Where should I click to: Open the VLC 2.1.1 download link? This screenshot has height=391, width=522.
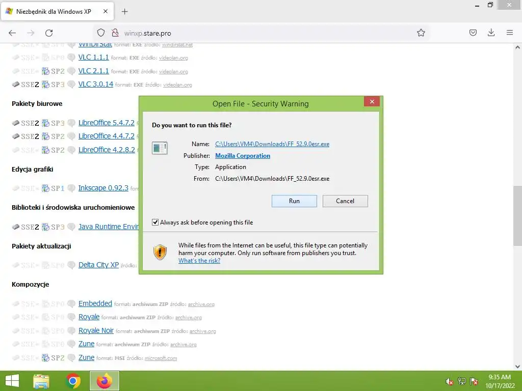pyautogui.click(x=93, y=71)
